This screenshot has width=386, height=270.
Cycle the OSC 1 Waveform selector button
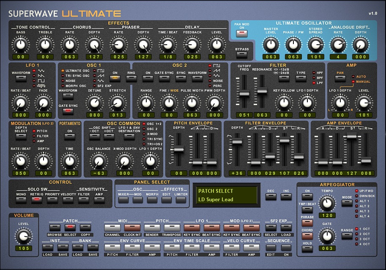click(x=68, y=96)
